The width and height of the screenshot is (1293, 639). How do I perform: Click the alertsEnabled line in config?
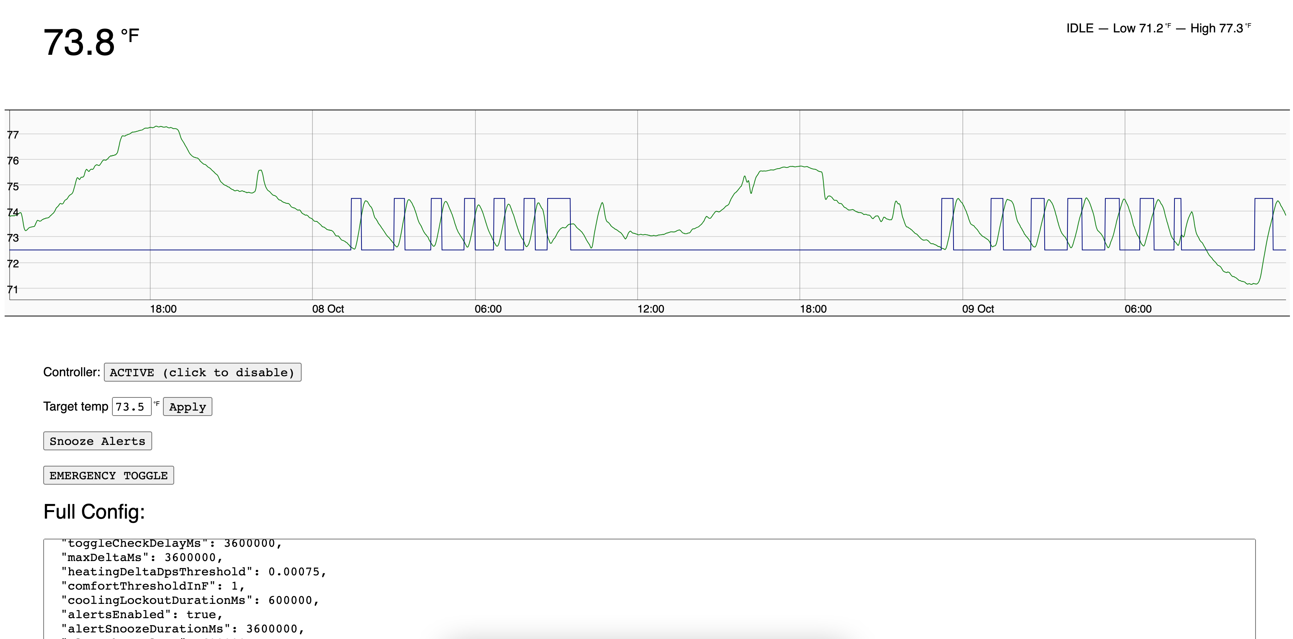[142, 614]
